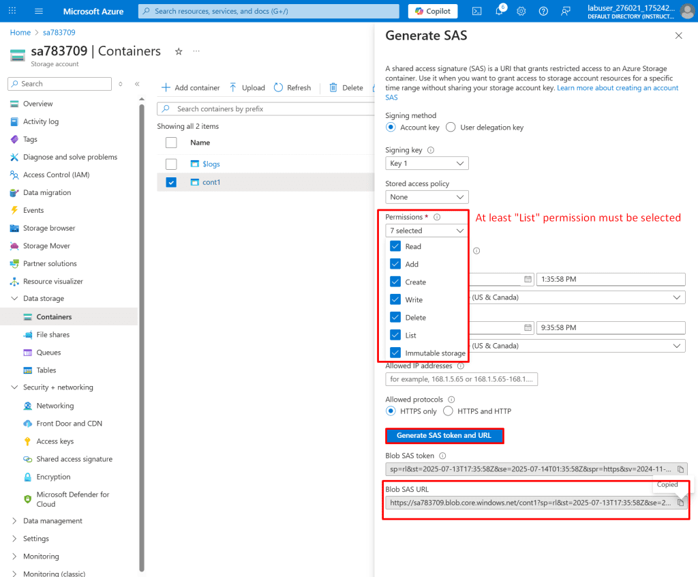The height and width of the screenshot is (577, 698).
Task: Uncheck the Delete permission checkbox
Action: pos(395,317)
